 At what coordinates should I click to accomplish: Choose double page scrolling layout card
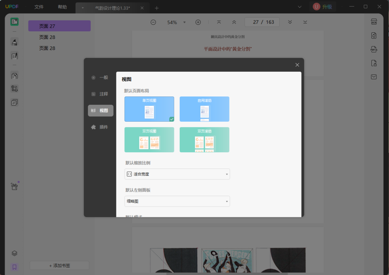tap(205, 140)
